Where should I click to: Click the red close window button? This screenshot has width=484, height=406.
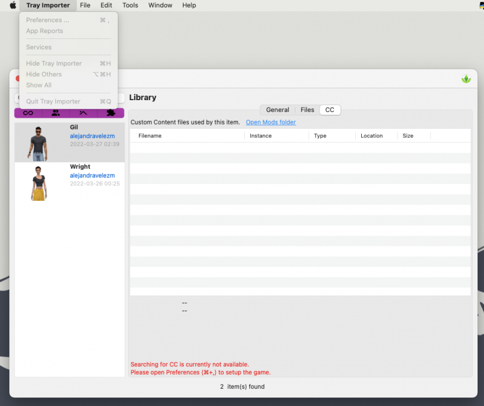(18, 78)
